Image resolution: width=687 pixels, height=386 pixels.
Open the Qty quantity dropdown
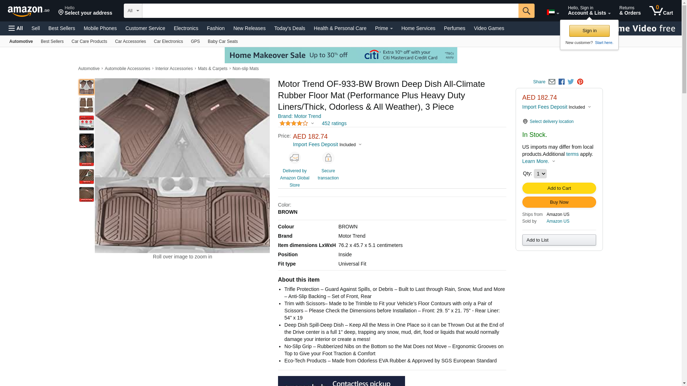click(540, 174)
